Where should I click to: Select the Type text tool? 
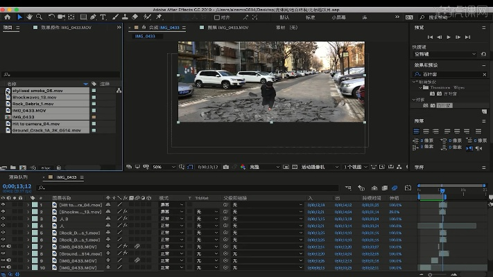(103, 17)
